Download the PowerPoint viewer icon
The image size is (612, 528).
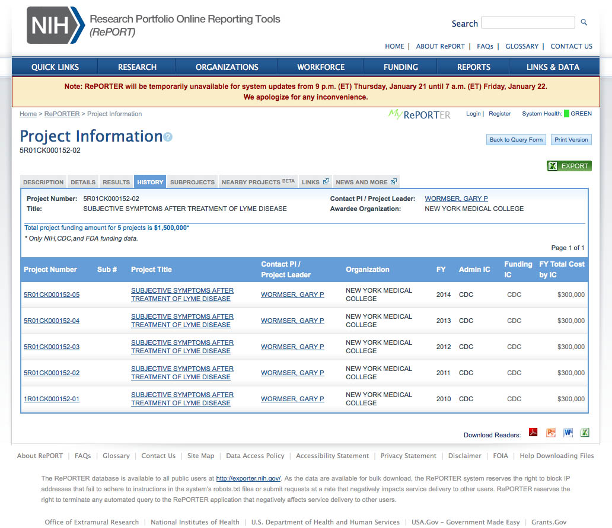pos(550,432)
